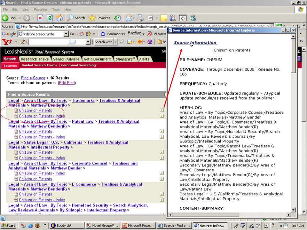Click the Edit with Word icon
Viewport: 307px width, 230px height.
(x=150, y=18)
